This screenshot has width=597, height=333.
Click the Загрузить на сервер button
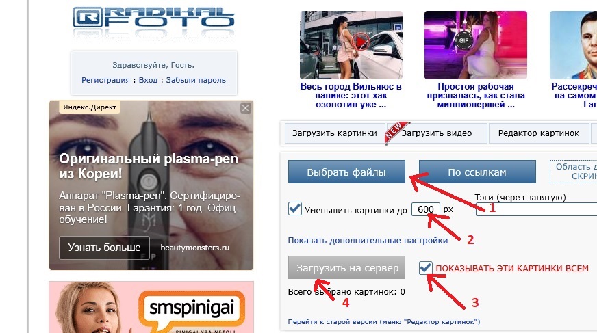pyautogui.click(x=347, y=267)
